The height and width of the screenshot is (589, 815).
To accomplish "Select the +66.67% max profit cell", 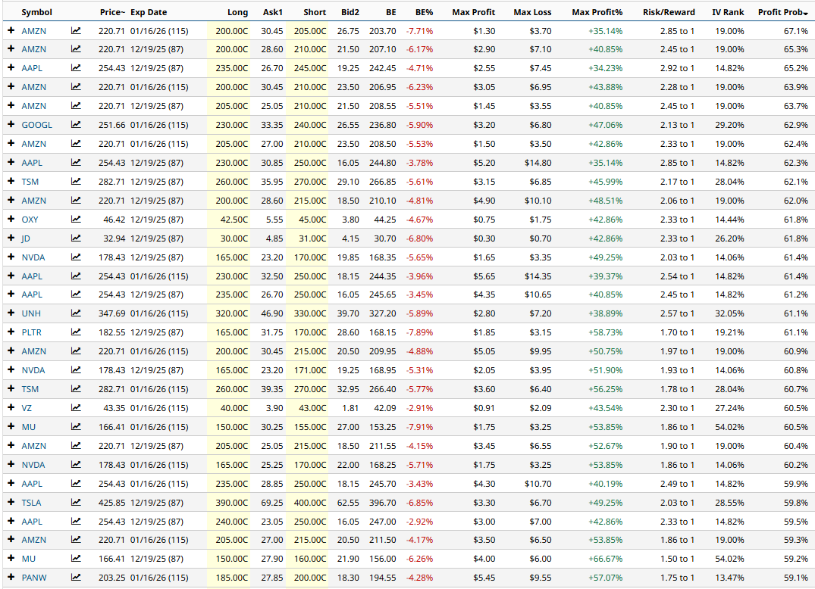I will click(x=606, y=559).
